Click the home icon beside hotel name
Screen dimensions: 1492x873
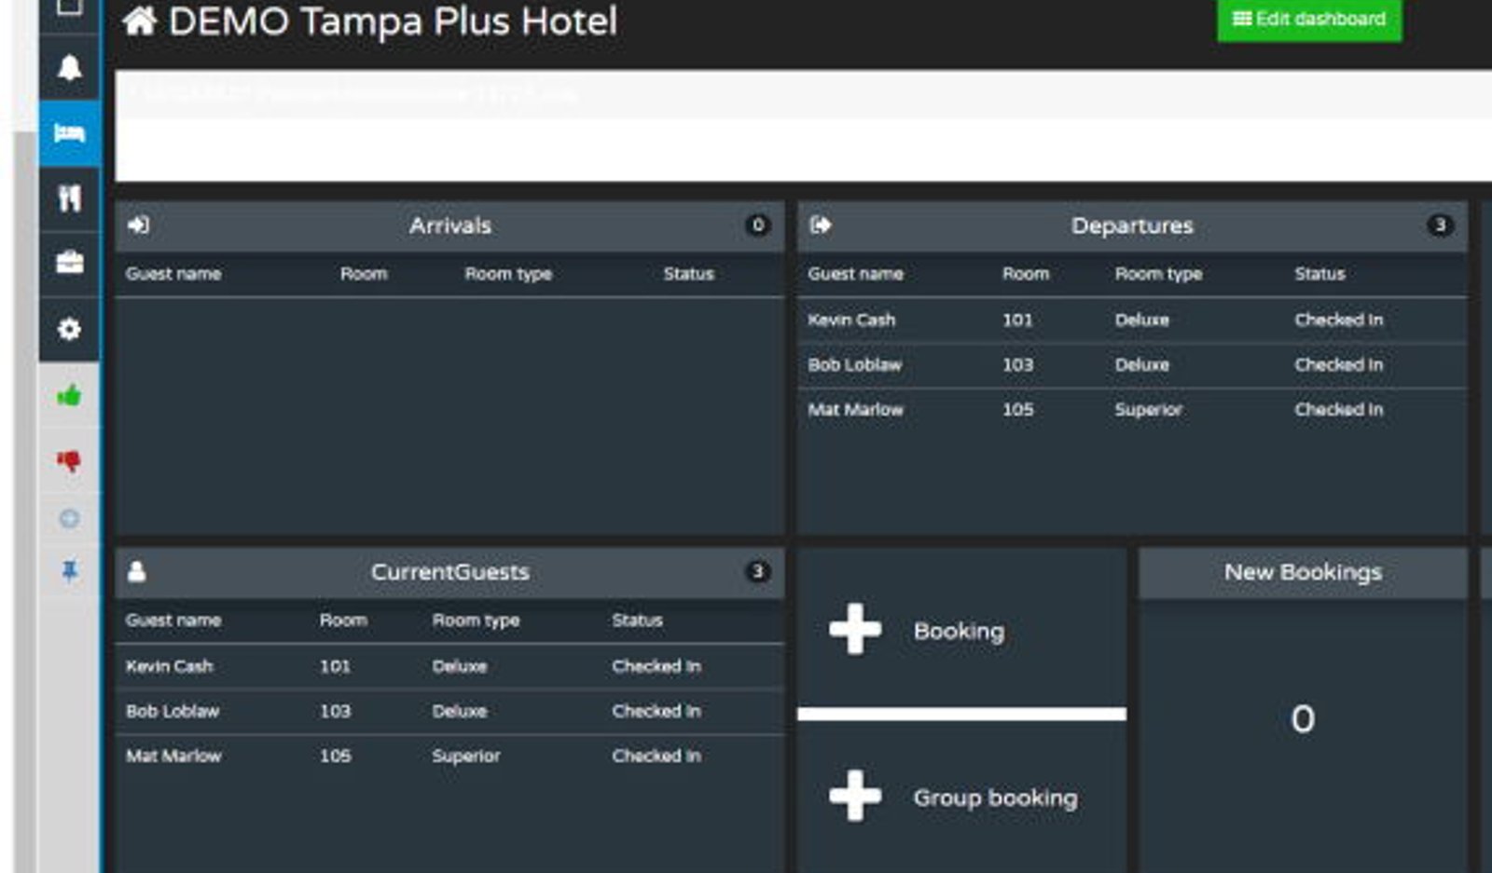click(x=139, y=20)
